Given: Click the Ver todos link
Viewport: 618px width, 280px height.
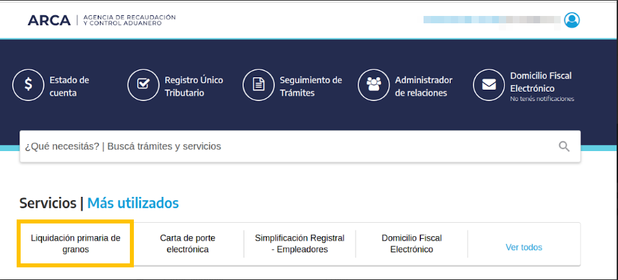Looking at the screenshot, I should pos(523,247).
